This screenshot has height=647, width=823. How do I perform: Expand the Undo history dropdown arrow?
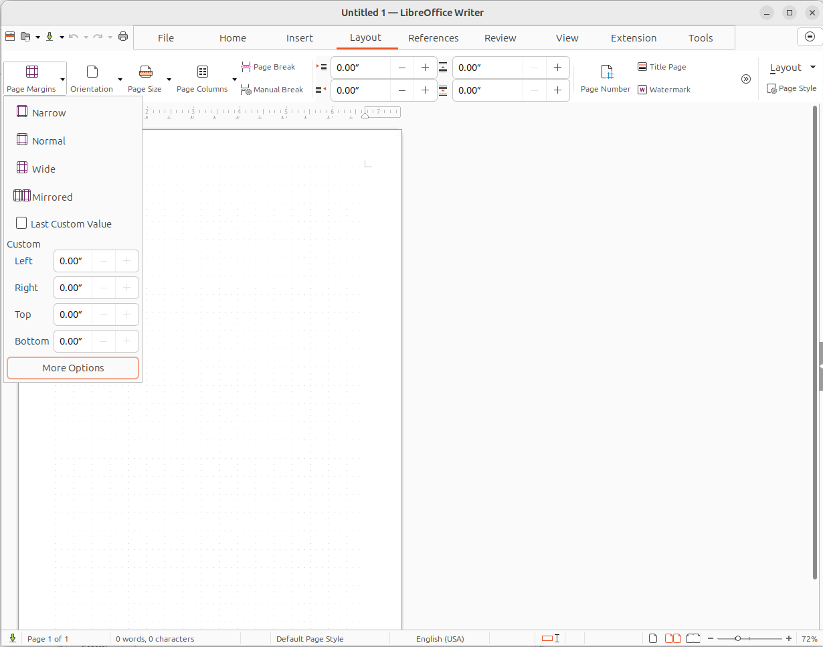[x=86, y=37]
